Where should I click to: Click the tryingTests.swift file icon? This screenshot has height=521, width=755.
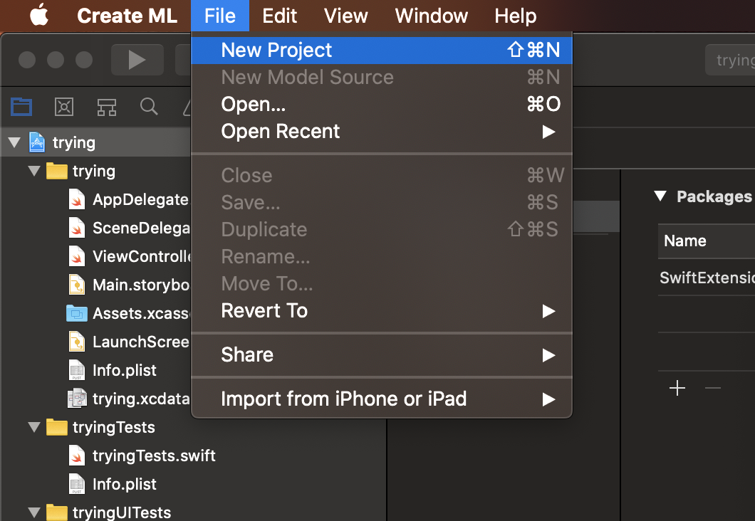pos(77,455)
